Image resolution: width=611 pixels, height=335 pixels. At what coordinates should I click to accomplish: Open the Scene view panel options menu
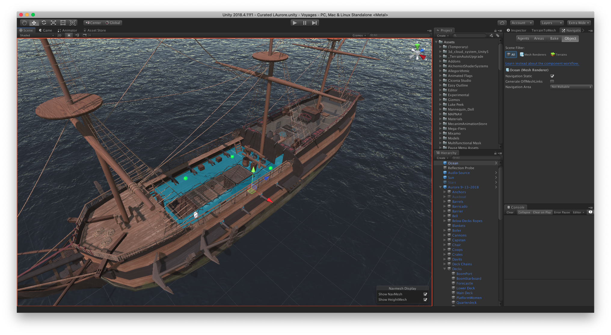point(429,31)
